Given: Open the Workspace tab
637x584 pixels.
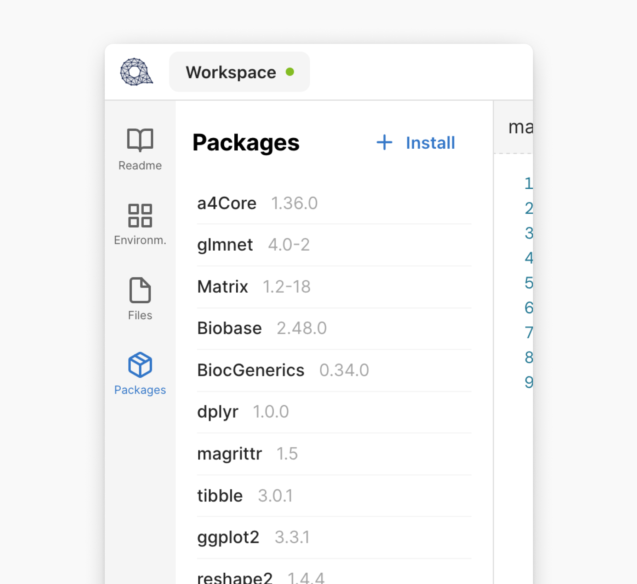Looking at the screenshot, I should (240, 72).
